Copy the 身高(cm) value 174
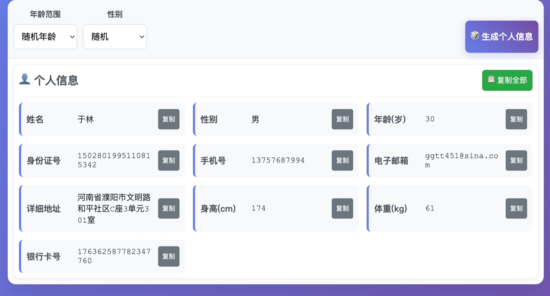 [342, 208]
